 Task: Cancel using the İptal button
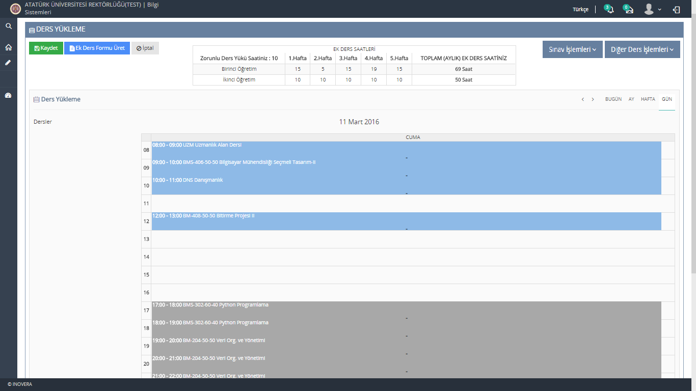145,48
